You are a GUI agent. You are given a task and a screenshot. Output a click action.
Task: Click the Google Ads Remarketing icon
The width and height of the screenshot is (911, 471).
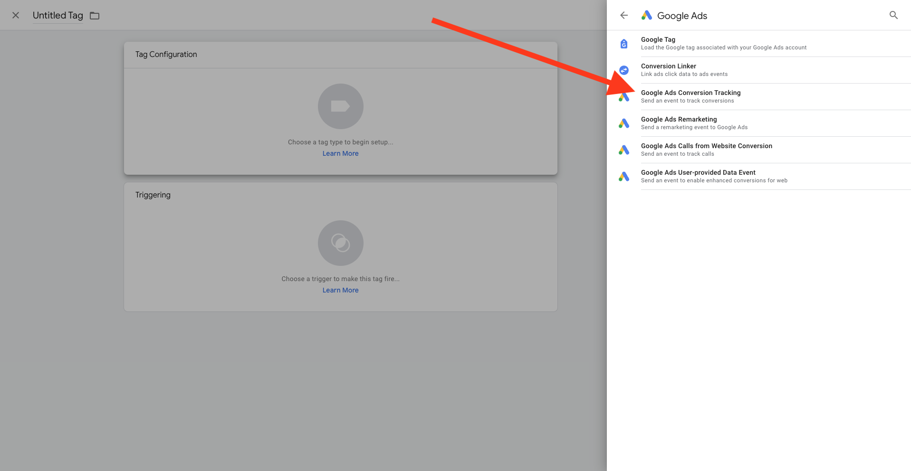[x=624, y=123]
